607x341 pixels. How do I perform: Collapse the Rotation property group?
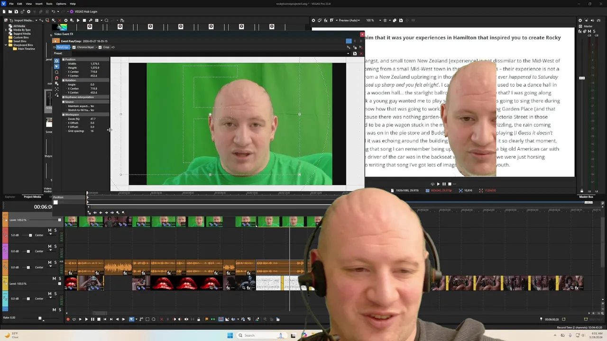[64, 81]
